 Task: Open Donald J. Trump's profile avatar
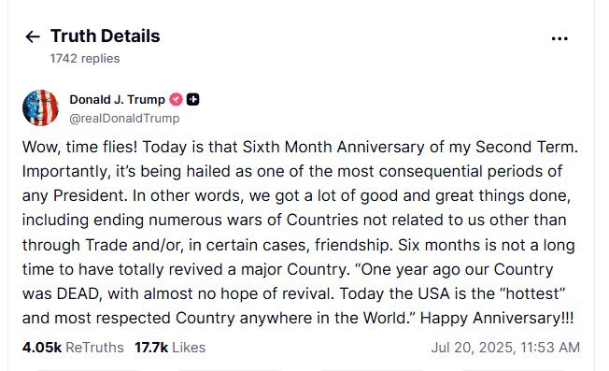(x=40, y=107)
